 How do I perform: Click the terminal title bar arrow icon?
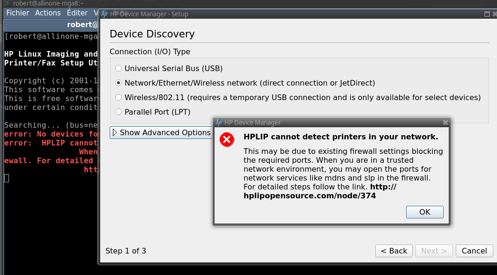(7, 3)
